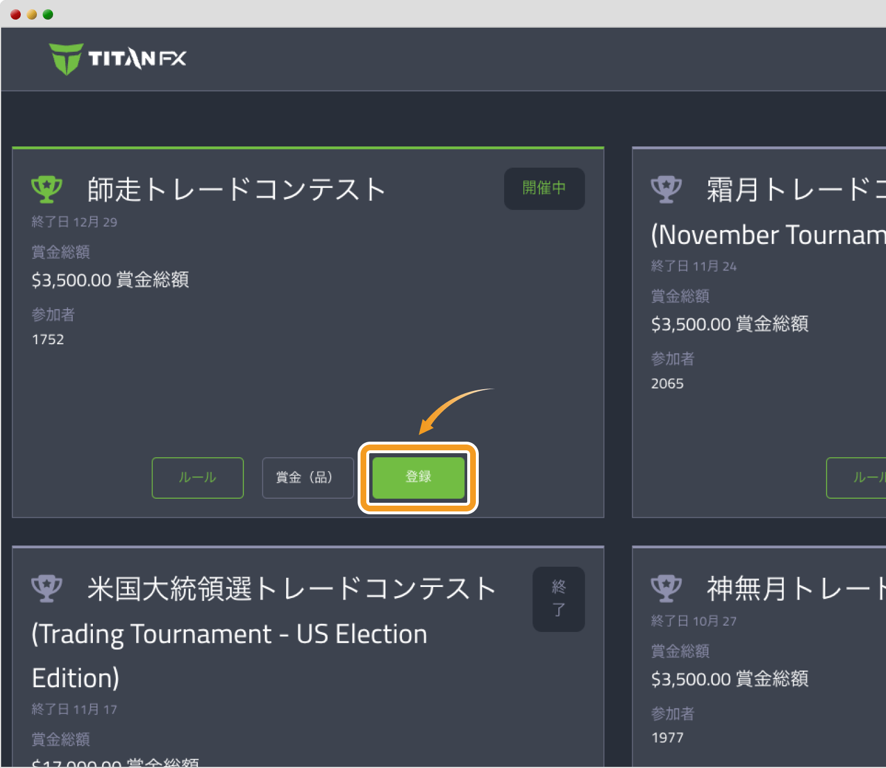The width and height of the screenshot is (886, 768).
Task: Click participant count 1752
Action: coord(48,340)
